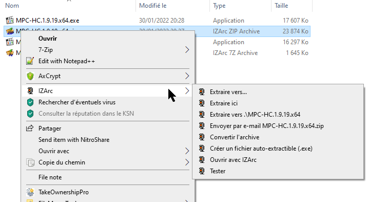Click the 16 297 Ko size cell
The height and width of the screenshot is (202, 368).
click(296, 42)
